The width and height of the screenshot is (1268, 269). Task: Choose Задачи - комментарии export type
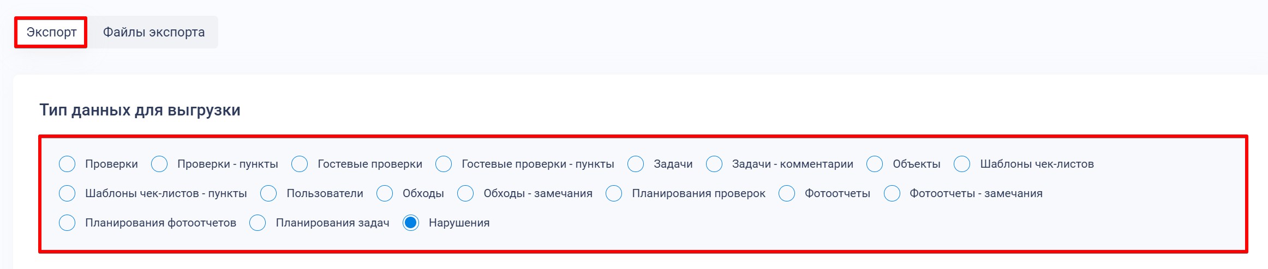(x=714, y=164)
